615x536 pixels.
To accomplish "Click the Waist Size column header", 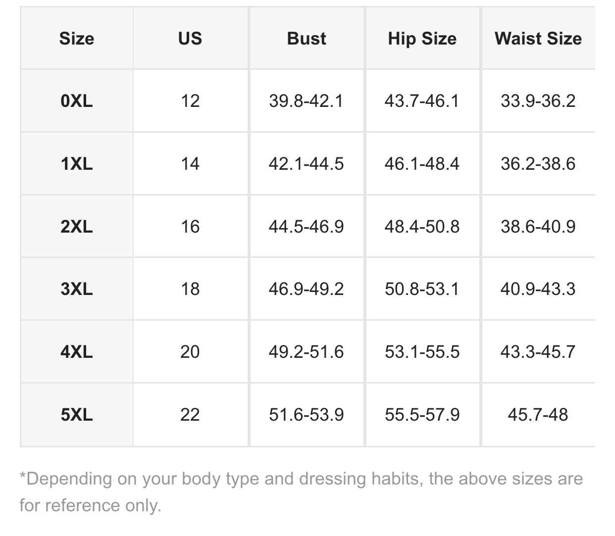I will [x=538, y=39].
